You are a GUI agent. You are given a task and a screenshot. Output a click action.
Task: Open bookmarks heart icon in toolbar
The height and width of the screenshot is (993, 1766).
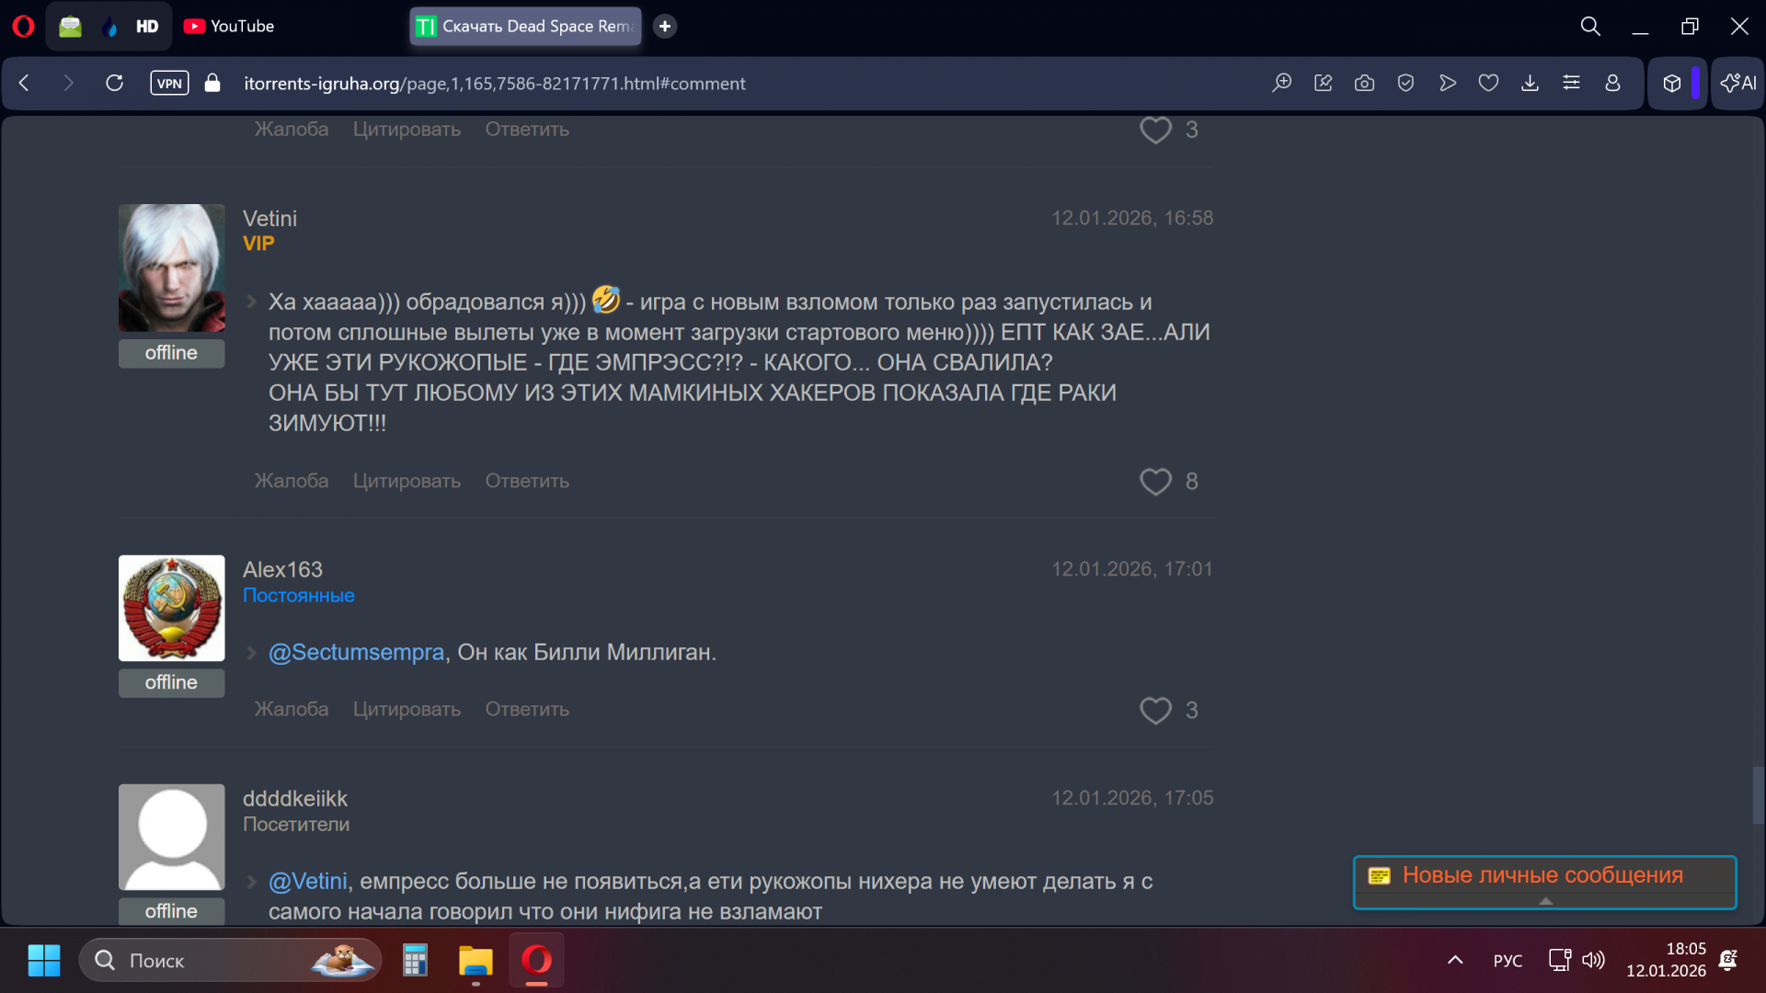coord(1488,84)
